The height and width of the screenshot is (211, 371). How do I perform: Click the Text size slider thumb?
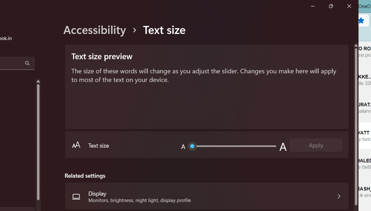pos(192,146)
